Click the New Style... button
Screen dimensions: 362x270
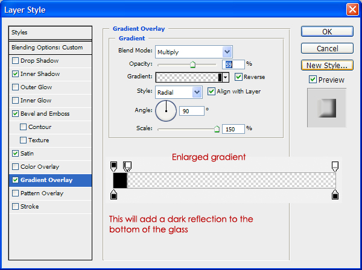click(x=327, y=66)
